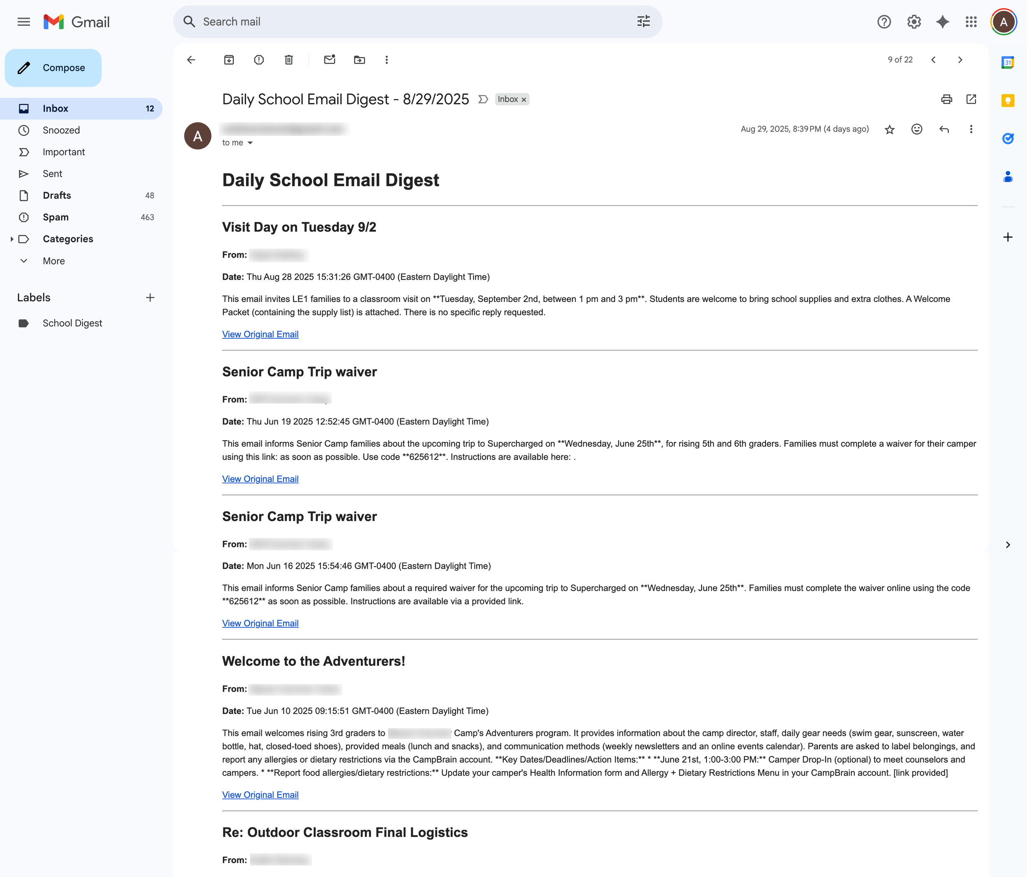Mark this email as unread

click(329, 60)
